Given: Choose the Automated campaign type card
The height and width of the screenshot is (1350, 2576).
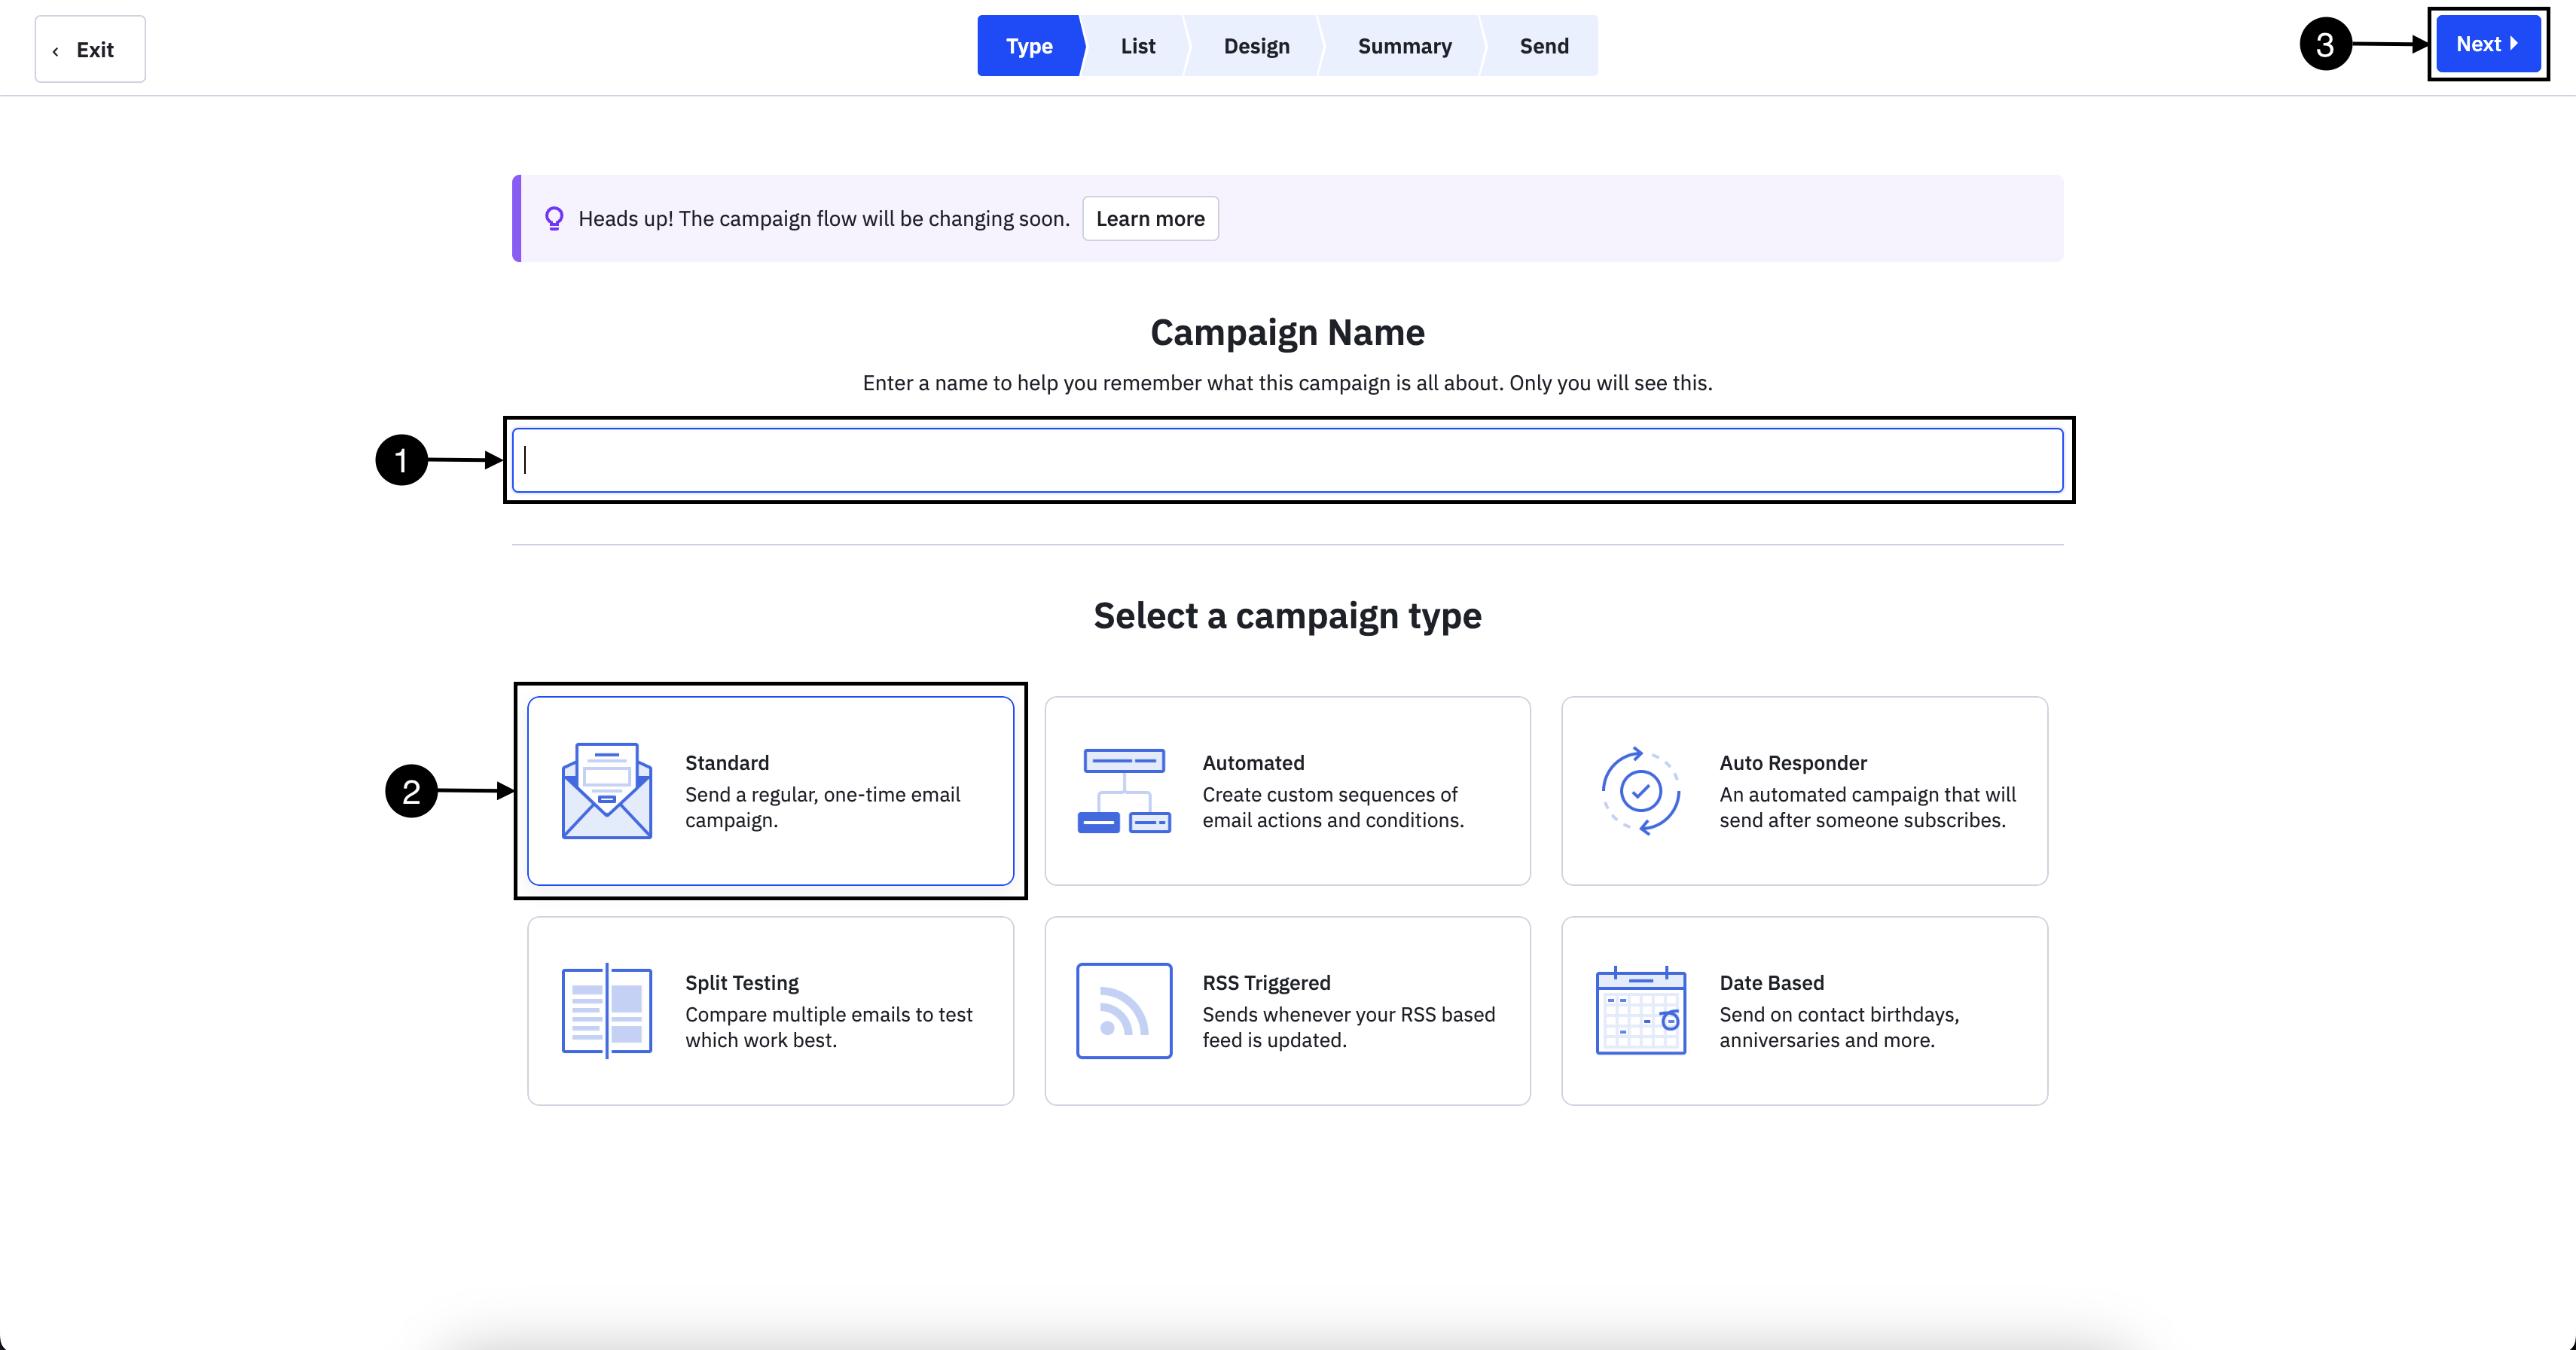Looking at the screenshot, I should [x=1287, y=790].
